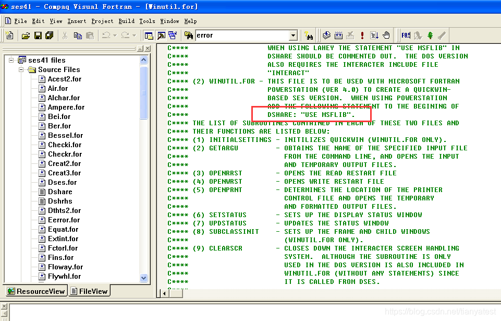501x321 pixels.
Task: Open the Insert menu
Action: point(77,21)
